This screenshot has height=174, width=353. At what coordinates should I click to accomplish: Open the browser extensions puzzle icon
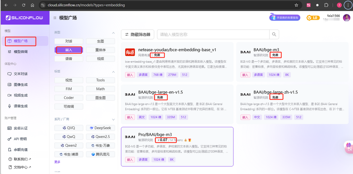pyautogui.click(x=326, y=5)
